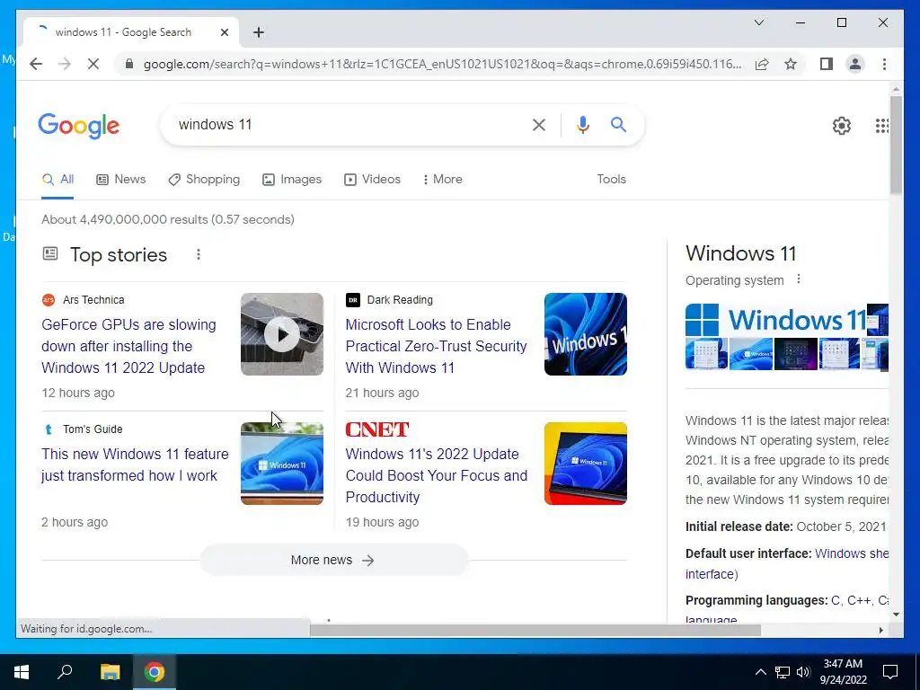Start voice search with the microphone icon
Image resolution: width=920 pixels, height=690 pixels.
582,124
